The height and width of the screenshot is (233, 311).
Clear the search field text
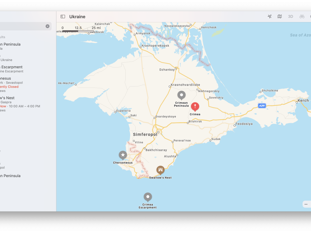click(47, 26)
